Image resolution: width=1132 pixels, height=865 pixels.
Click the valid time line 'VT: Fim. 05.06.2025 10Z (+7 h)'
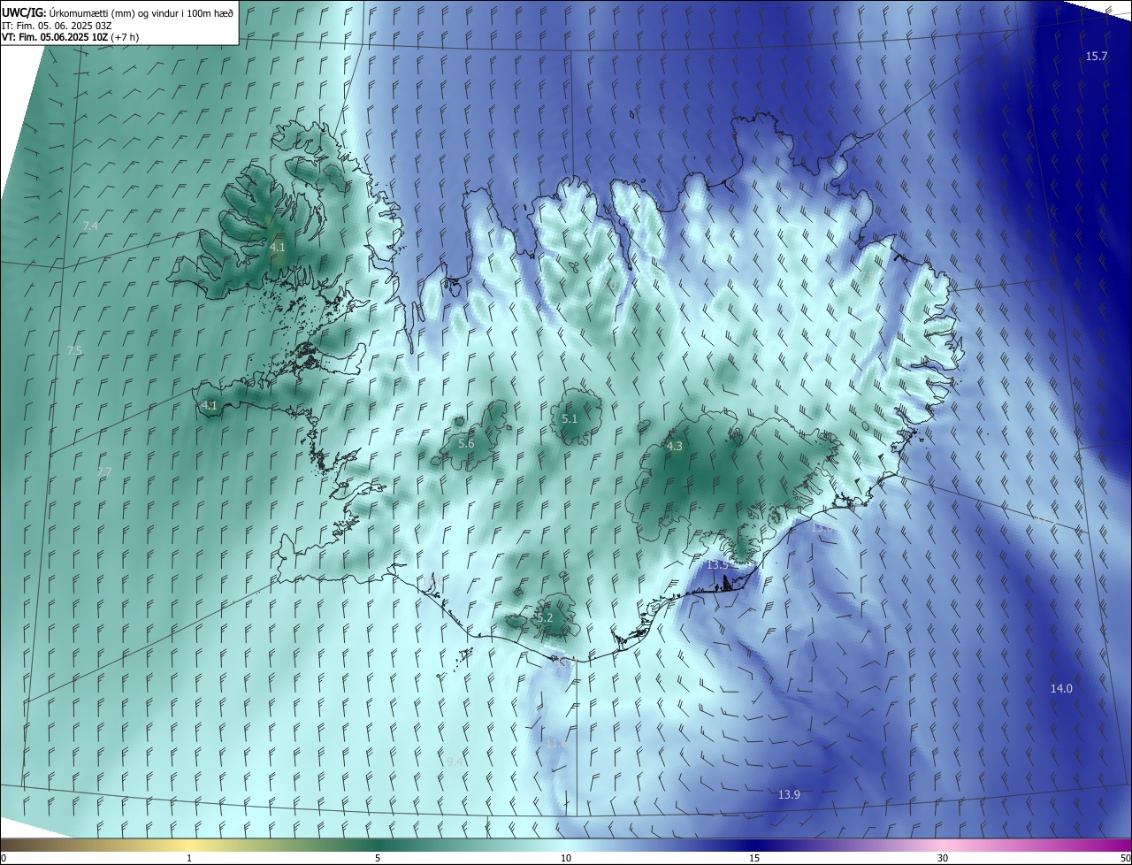(71, 37)
